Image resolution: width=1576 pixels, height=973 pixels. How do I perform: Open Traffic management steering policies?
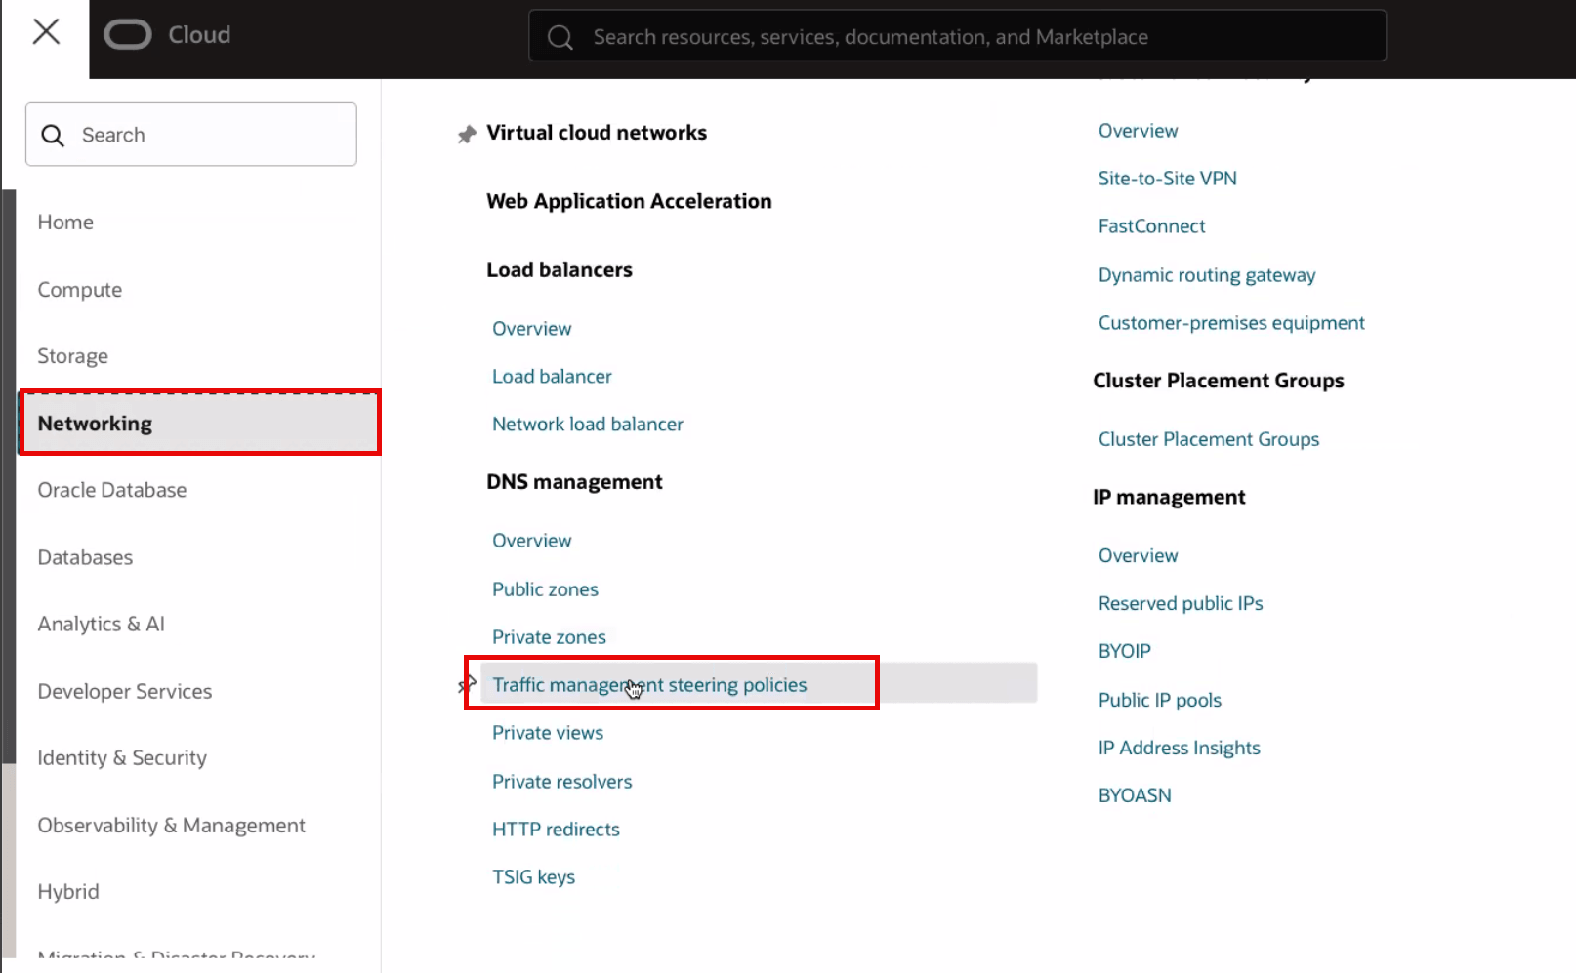(649, 685)
